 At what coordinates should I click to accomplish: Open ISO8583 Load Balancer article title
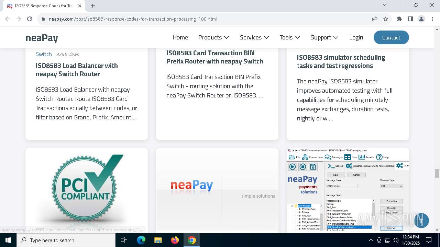pos(77,70)
